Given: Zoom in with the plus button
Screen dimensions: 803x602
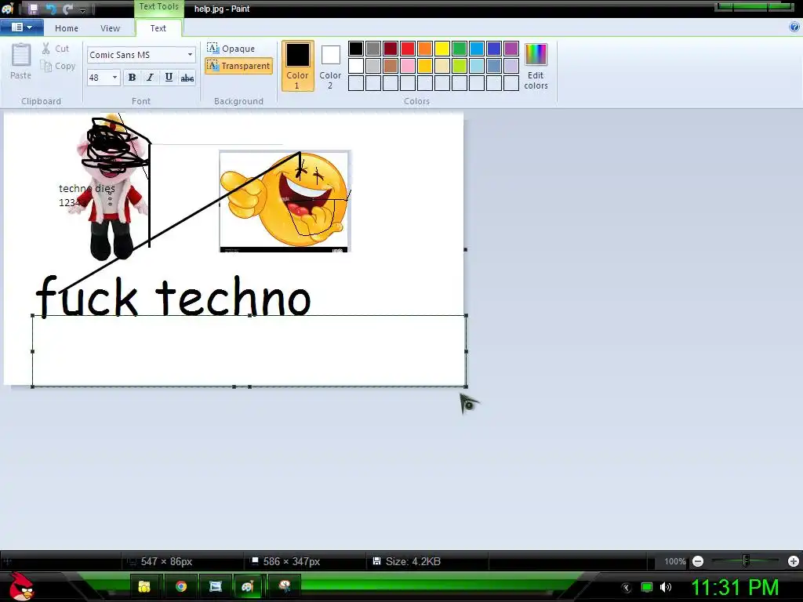Looking at the screenshot, I should 794,561.
